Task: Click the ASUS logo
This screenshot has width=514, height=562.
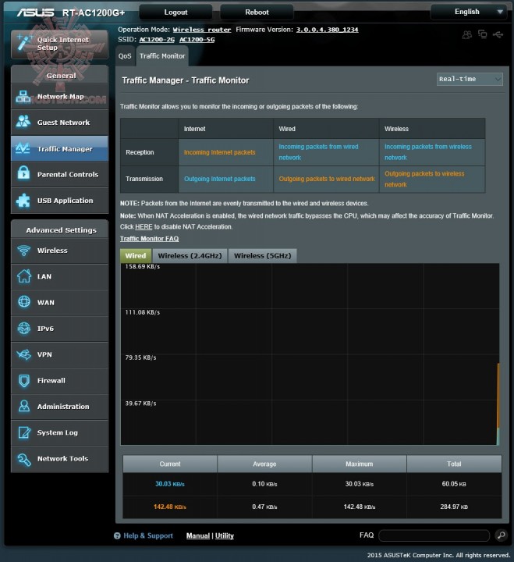Action: coord(35,12)
